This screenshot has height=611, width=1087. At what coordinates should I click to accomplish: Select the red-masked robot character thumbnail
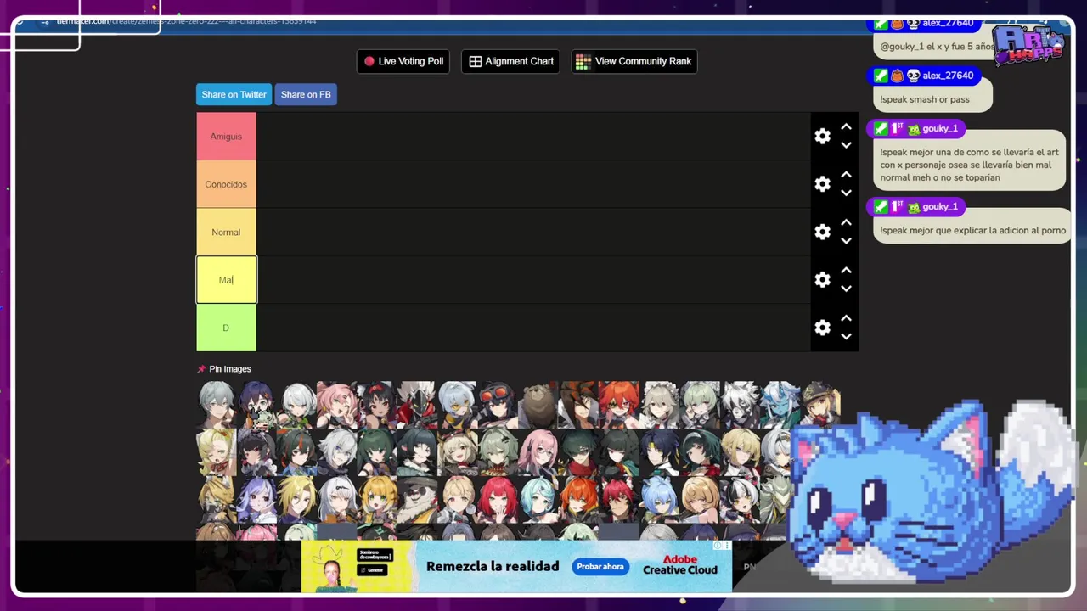point(417,404)
